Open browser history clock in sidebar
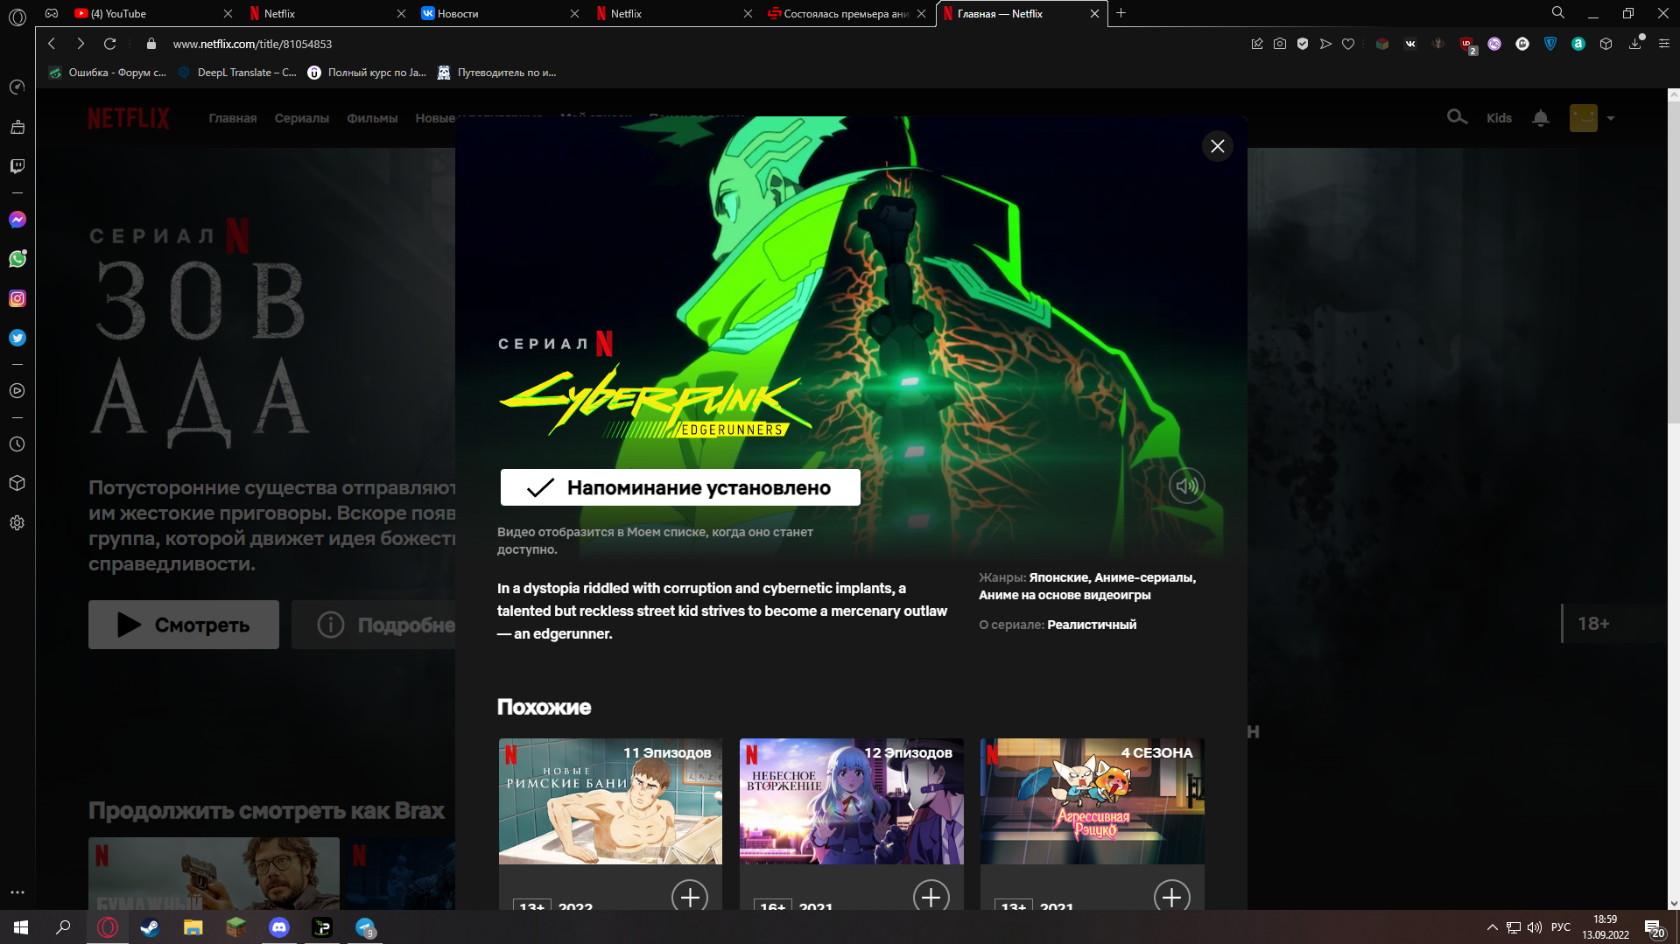 click(18, 444)
